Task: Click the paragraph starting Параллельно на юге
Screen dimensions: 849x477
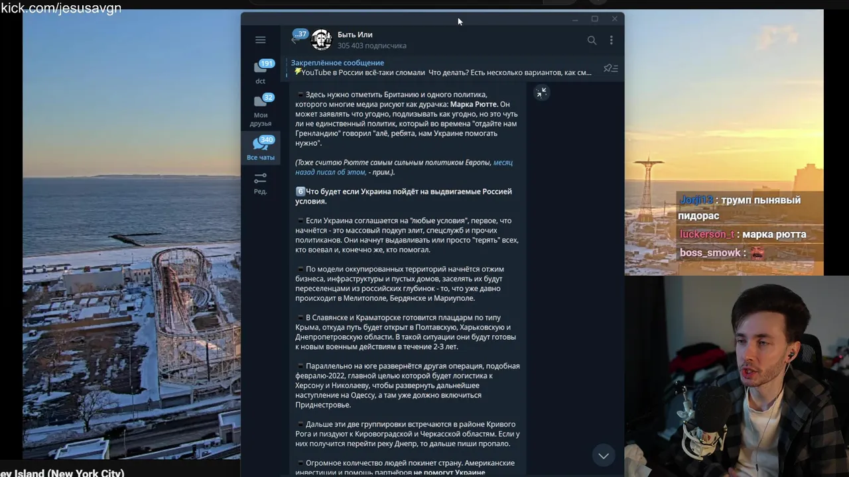Action: coord(407,385)
